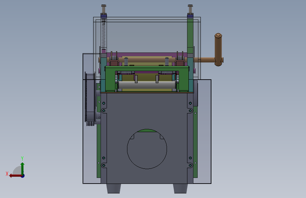Select the left machine foot

click(114, 188)
